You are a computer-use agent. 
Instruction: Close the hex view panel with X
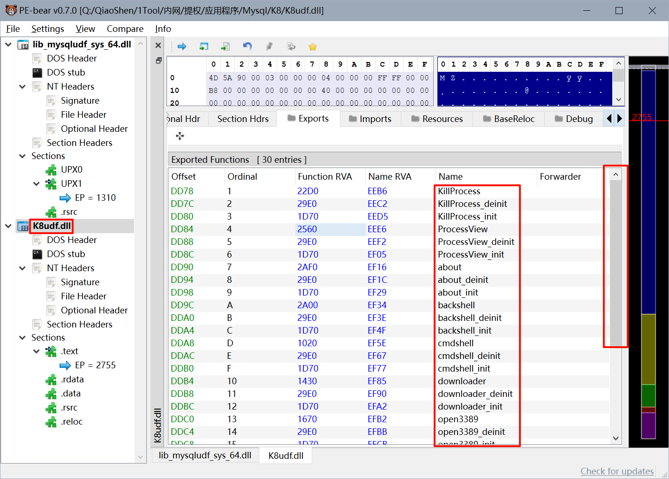tap(158, 46)
